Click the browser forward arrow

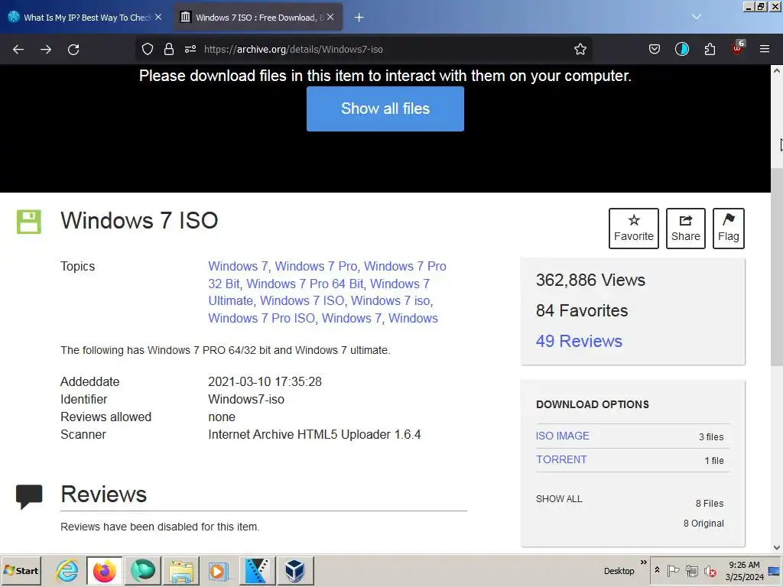pyautogui.click(x=46, y=50)
